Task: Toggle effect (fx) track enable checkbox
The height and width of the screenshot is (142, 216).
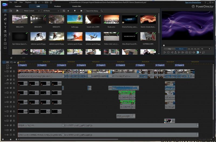Action: [11, 80]
